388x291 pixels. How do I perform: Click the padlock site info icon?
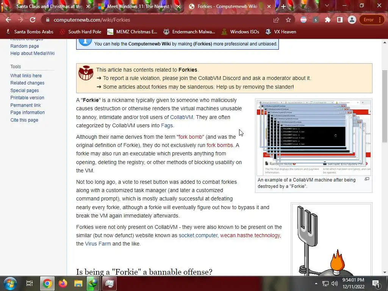coord(48,20)
